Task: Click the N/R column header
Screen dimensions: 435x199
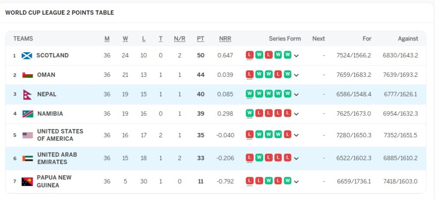Action: point(180,39)
